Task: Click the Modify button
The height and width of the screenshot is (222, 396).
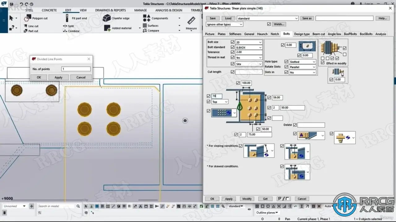Action: 247,199
